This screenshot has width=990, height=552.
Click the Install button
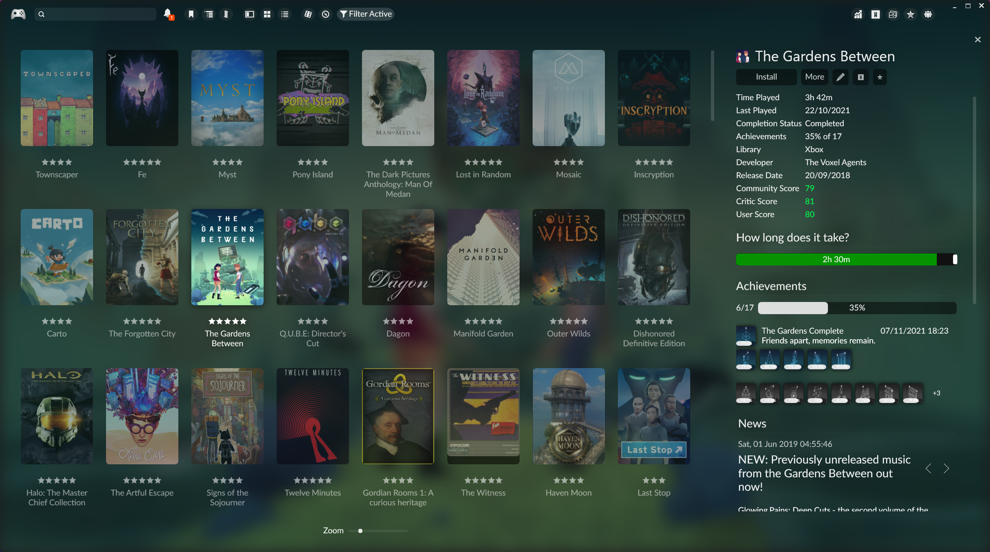766,77
